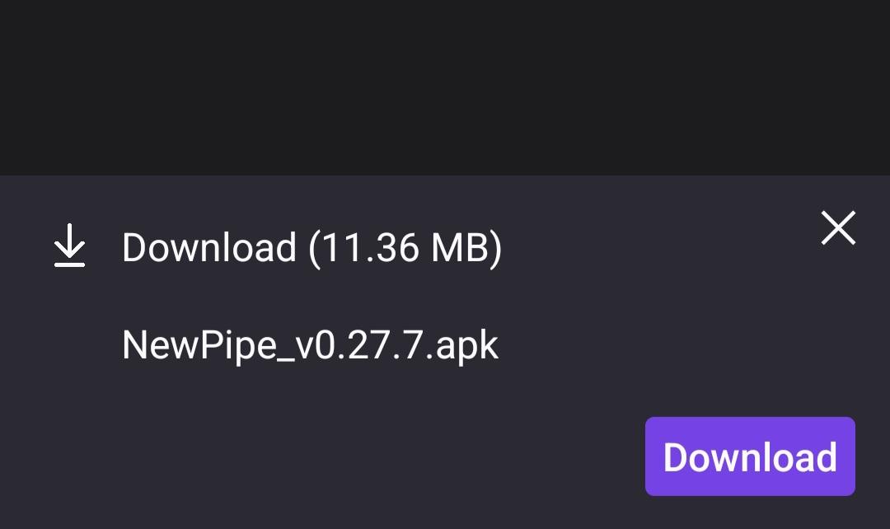
Task: Click the download arrow icon
Action: (69, 246)
